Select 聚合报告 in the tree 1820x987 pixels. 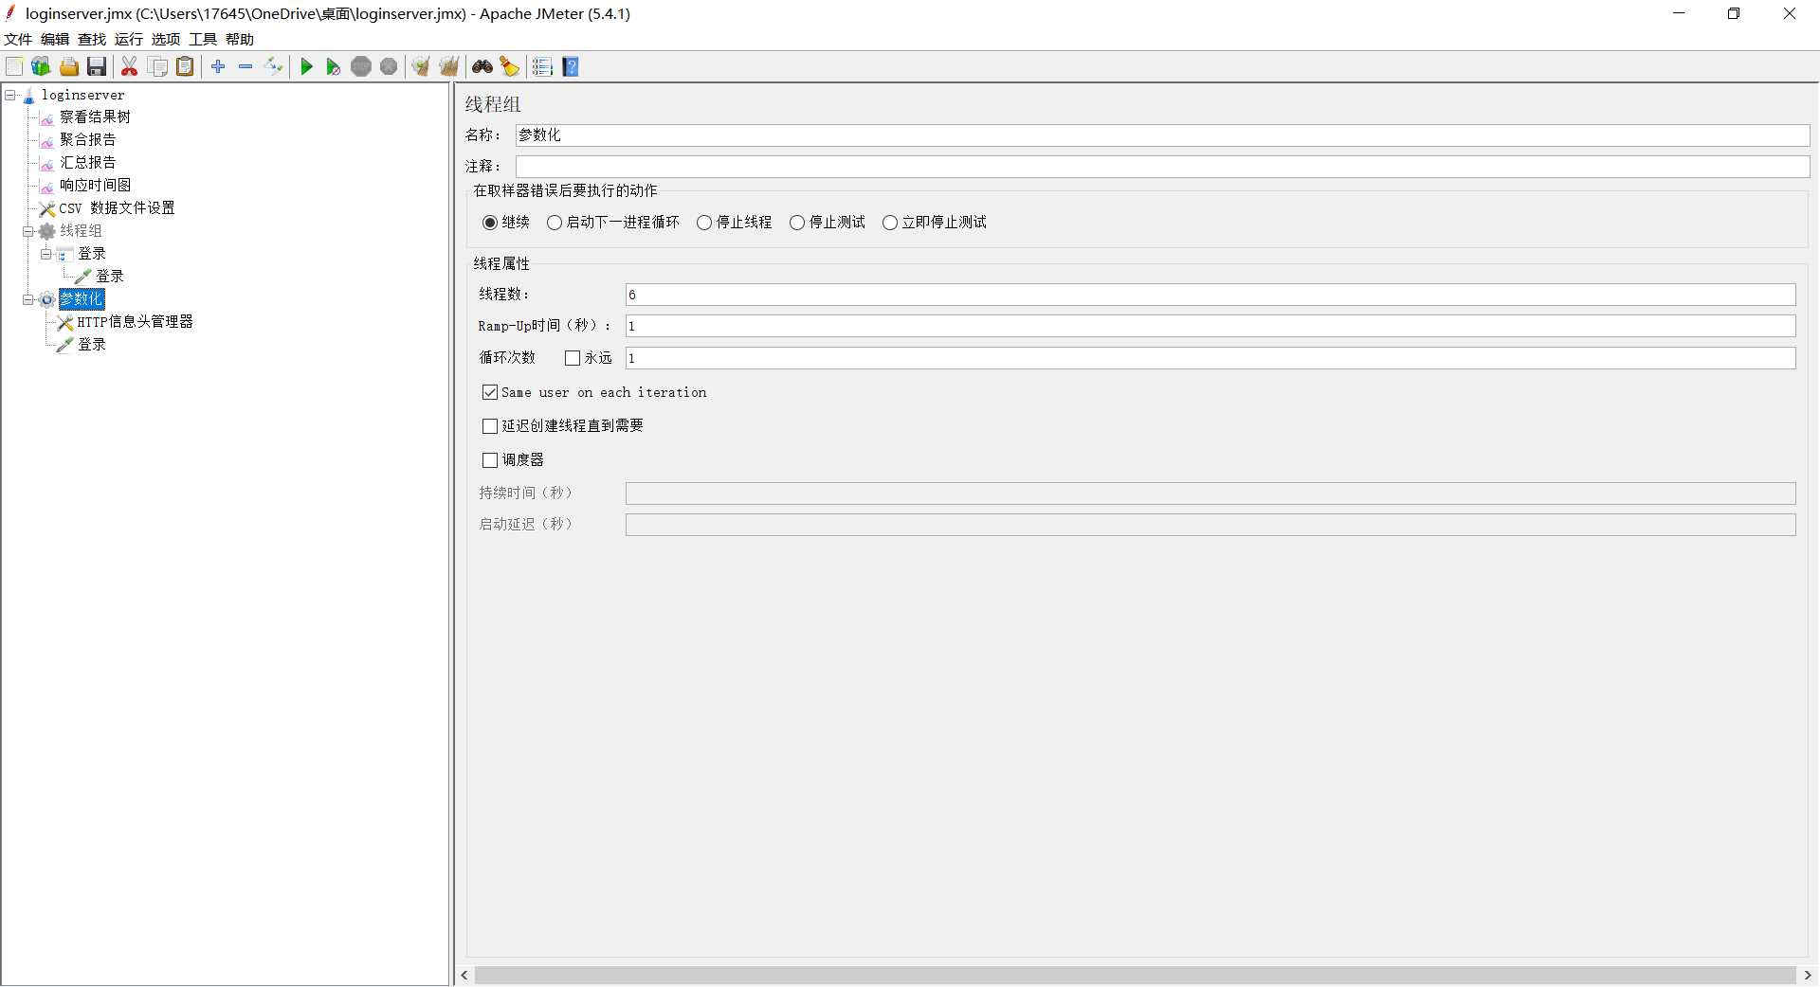click(87, 139)
